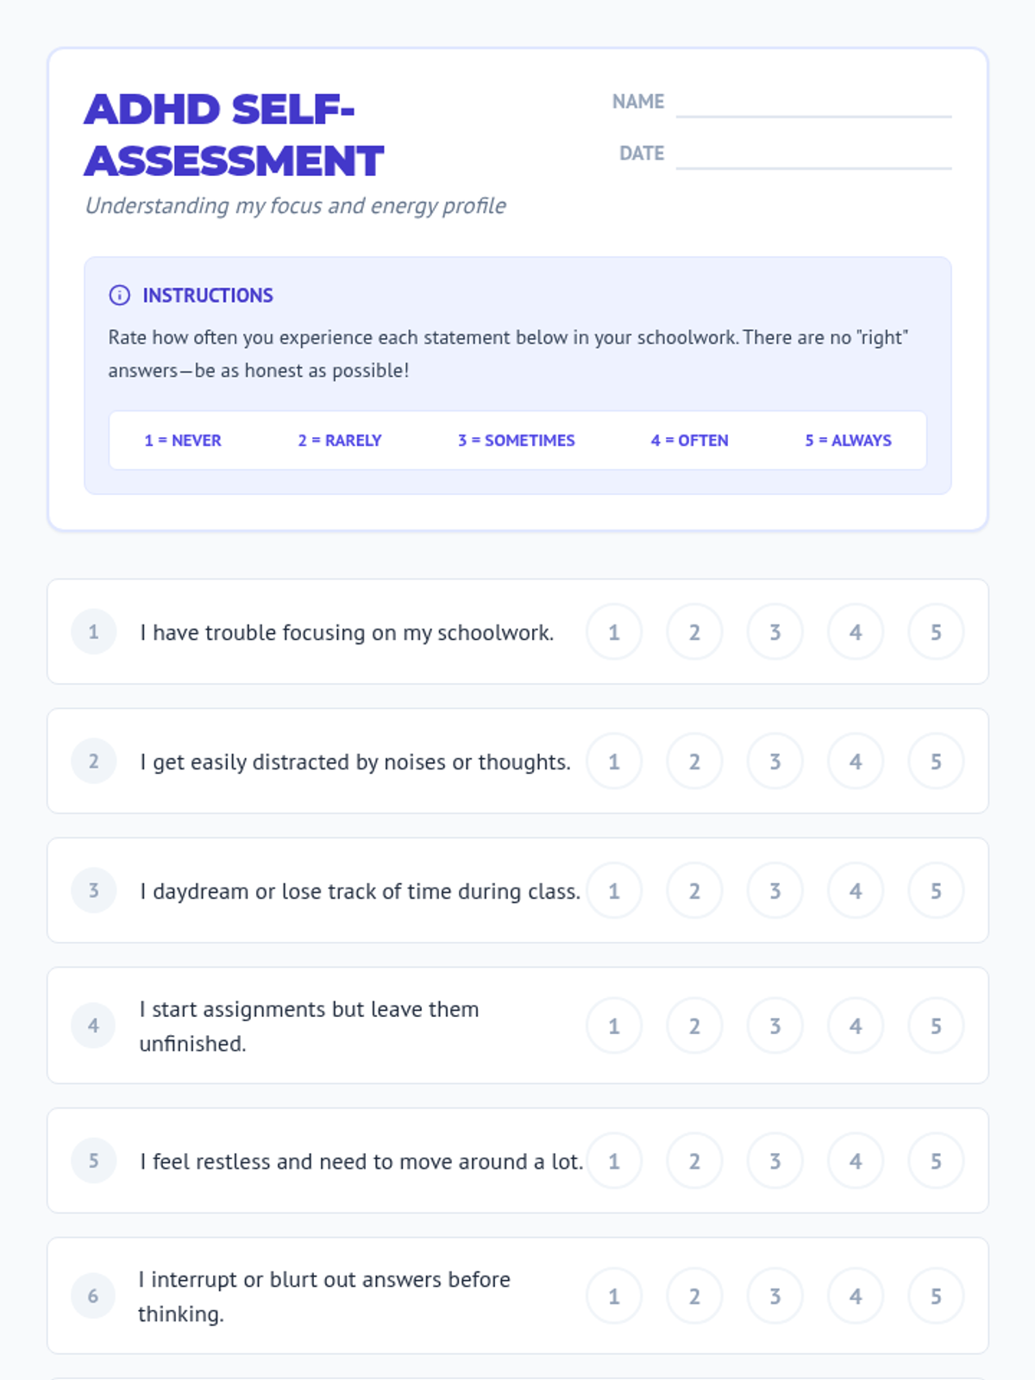This screenshot has width=1035, height=1380.
Task: Click the '3 = SOMETIMES' scale label
Action: [516, 440]
